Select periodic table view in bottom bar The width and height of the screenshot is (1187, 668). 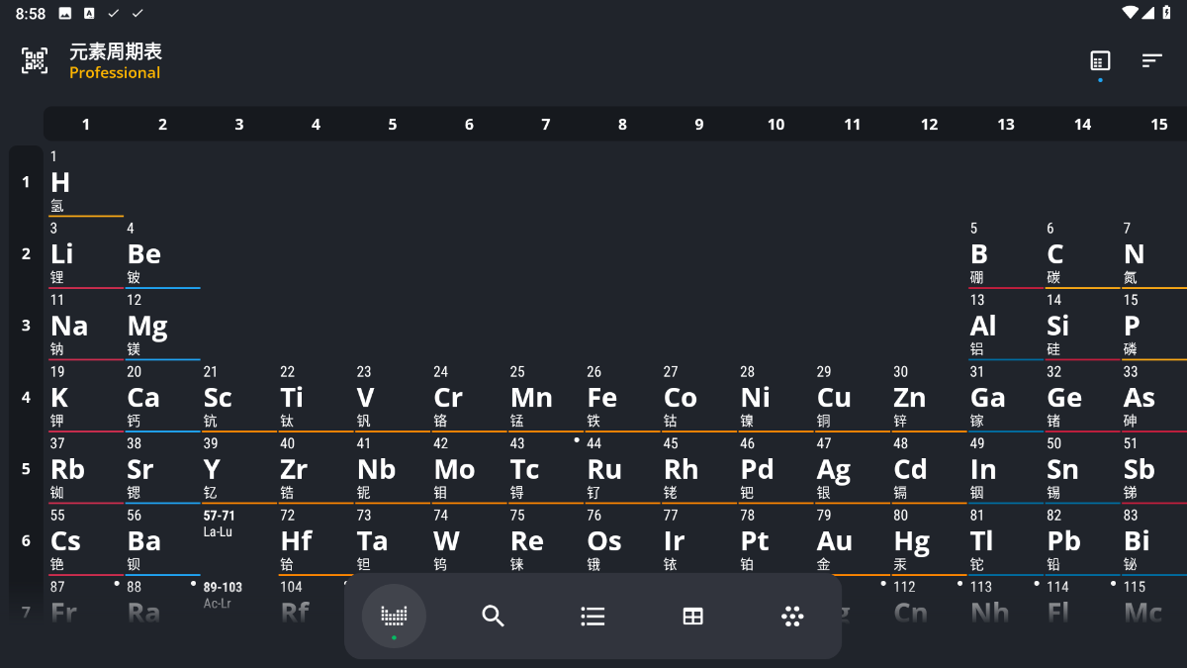click(394, 616)
